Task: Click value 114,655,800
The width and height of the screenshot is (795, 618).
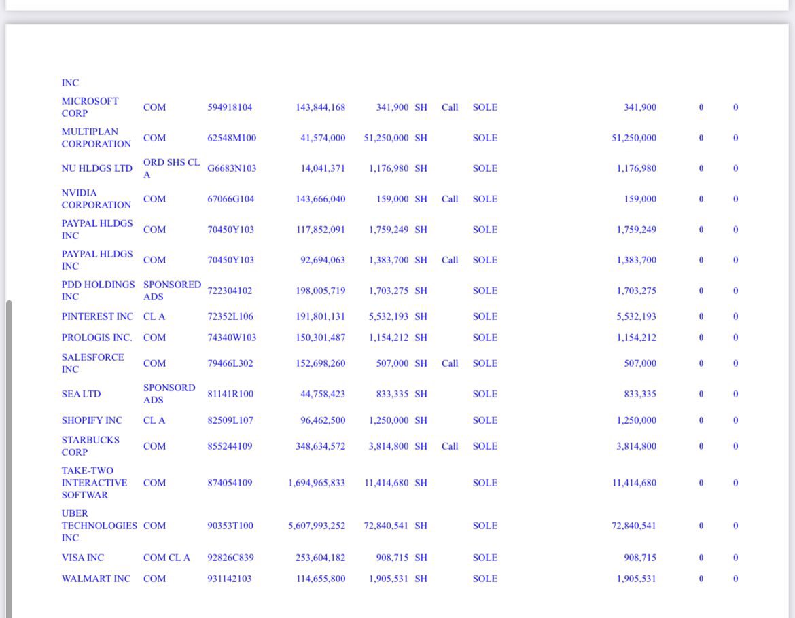Action: pos(321,579)
